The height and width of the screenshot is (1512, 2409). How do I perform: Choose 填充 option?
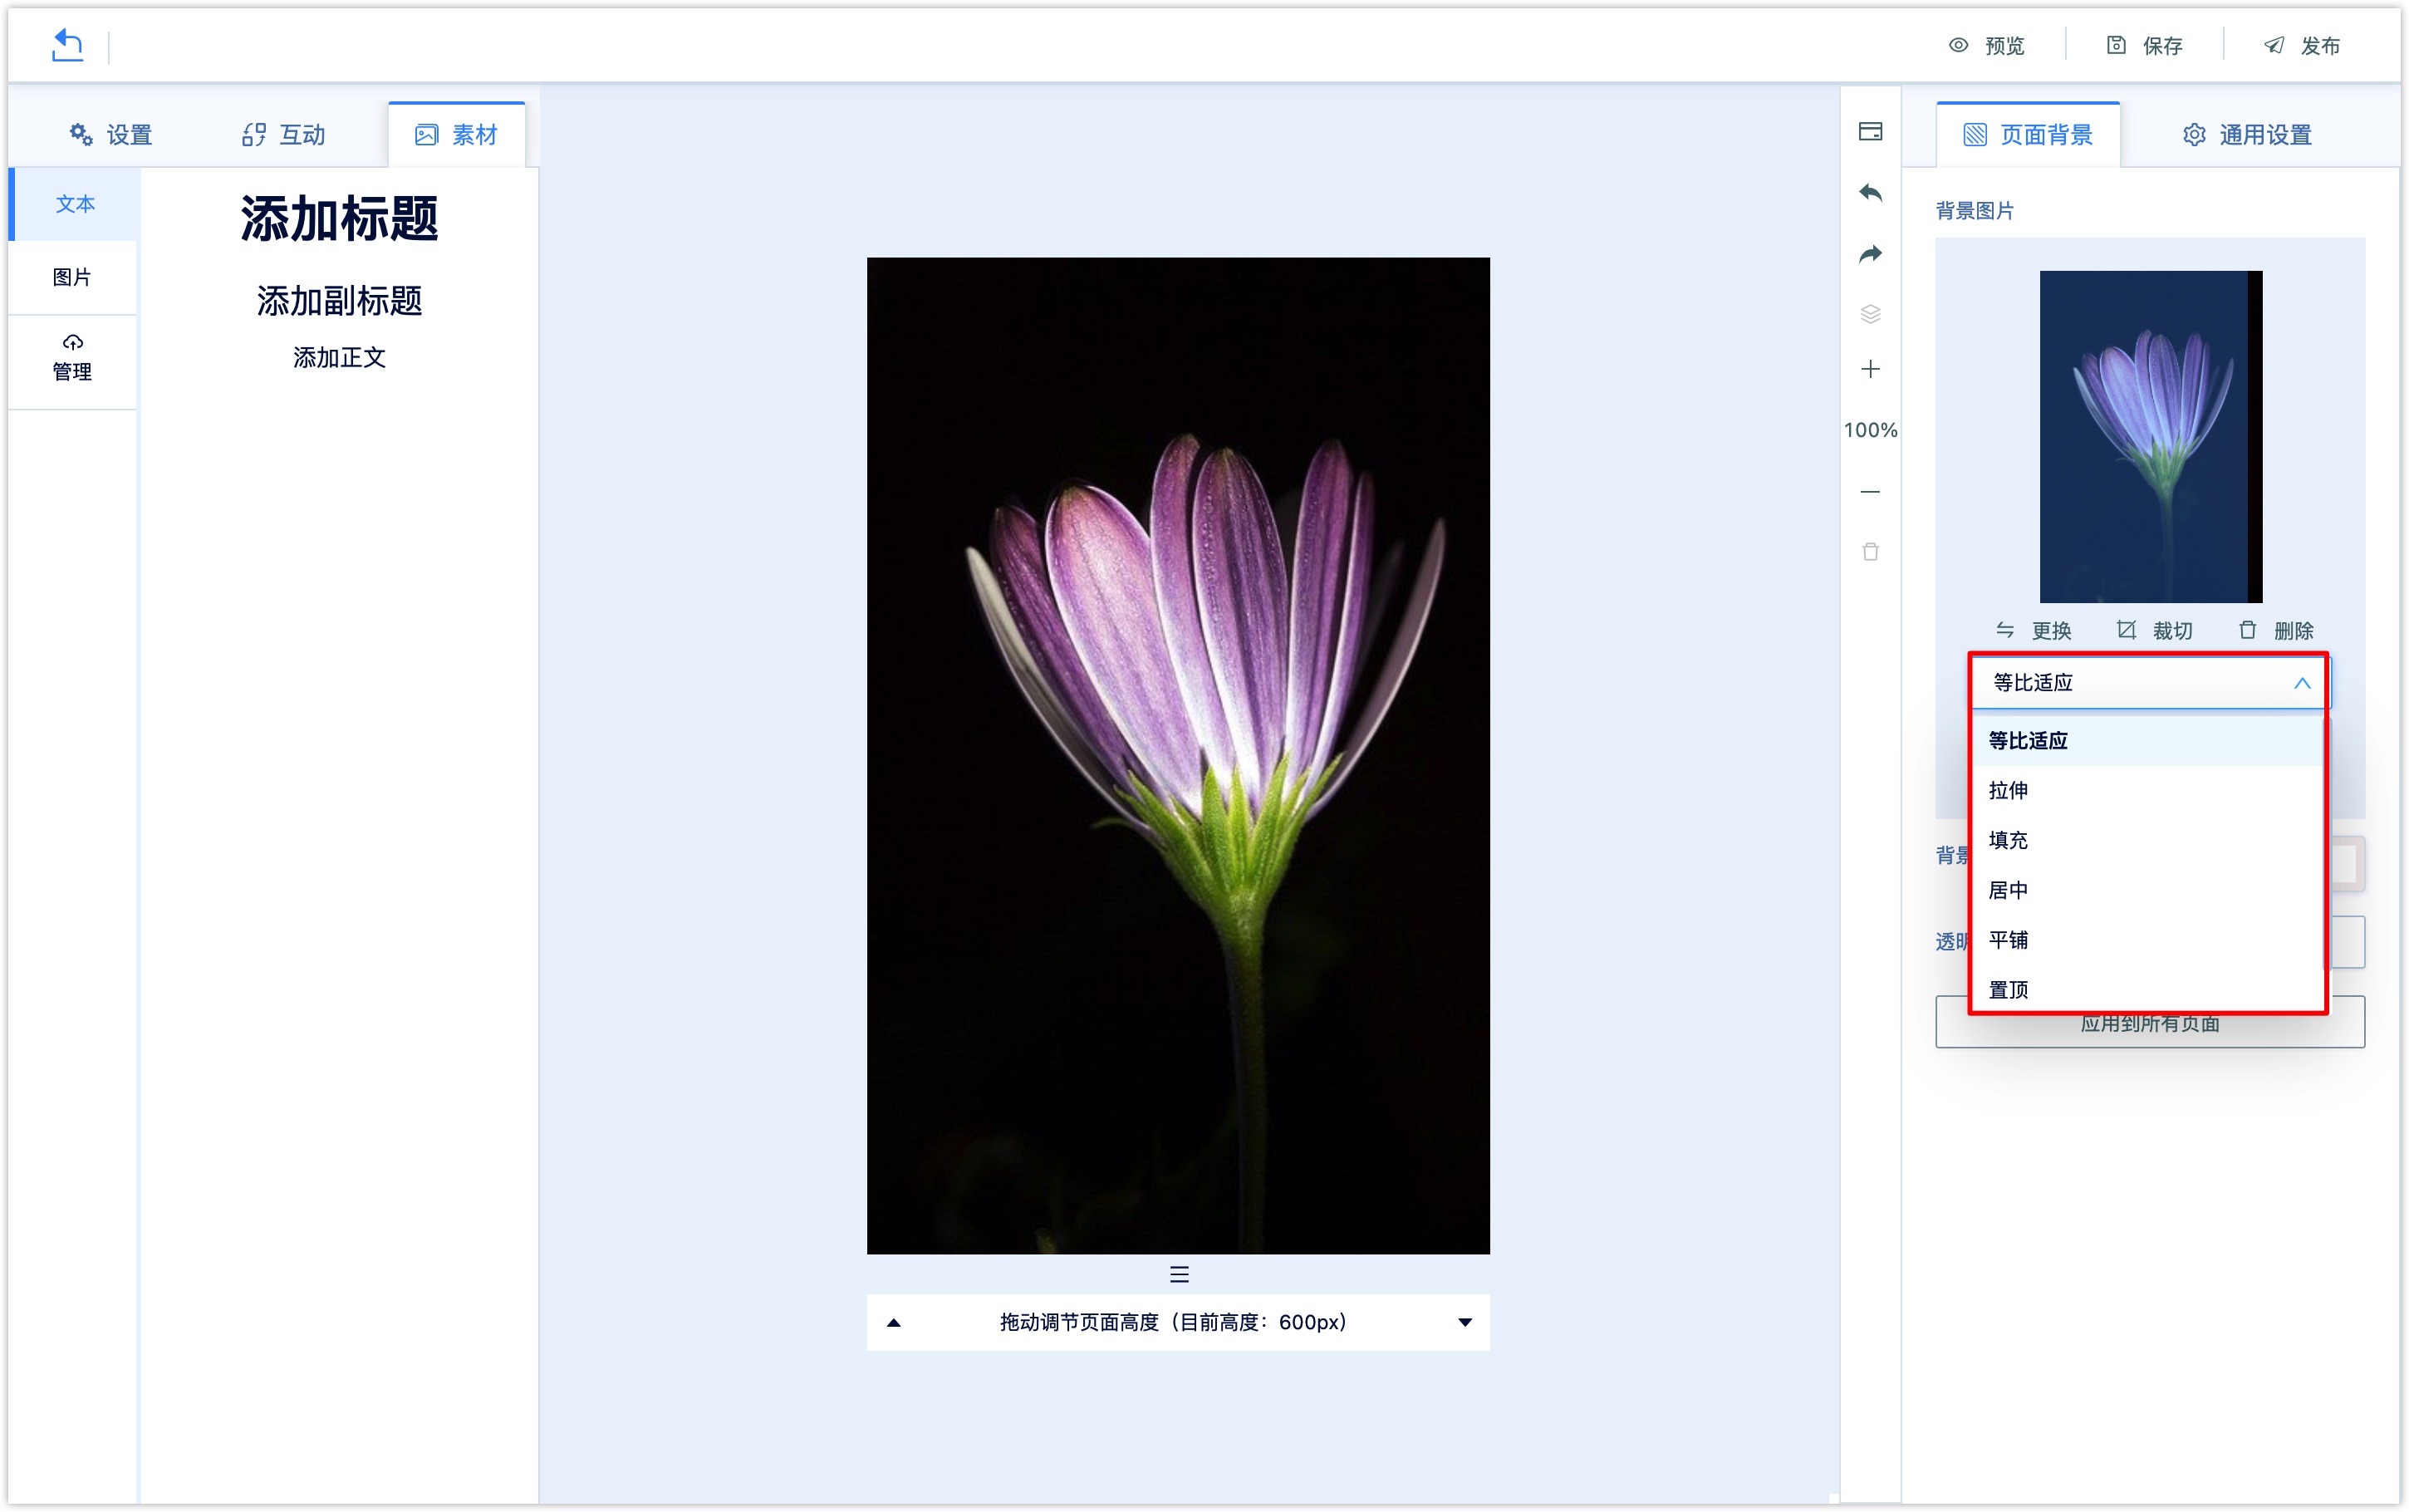[2147, 841]
